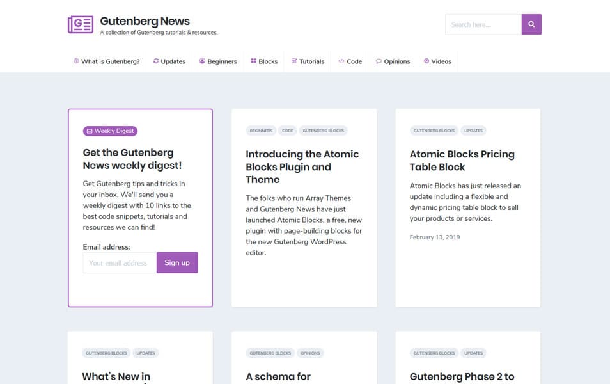Select GUTENBERG BLOCKS tag on Gutenberg Phase 2 card
This screenshot has width=610, height=384.
(x=434, y=353)
